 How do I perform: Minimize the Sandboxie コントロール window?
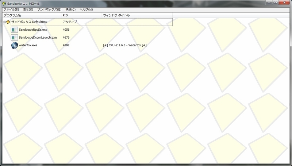coord(269,3)
